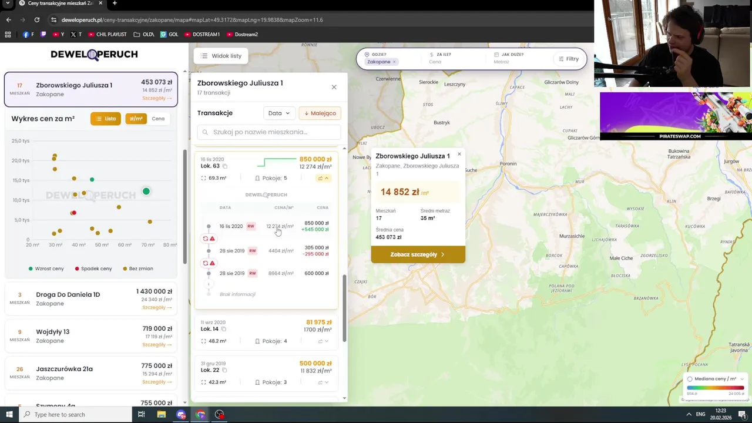Open new browser tab

[115, 4]
